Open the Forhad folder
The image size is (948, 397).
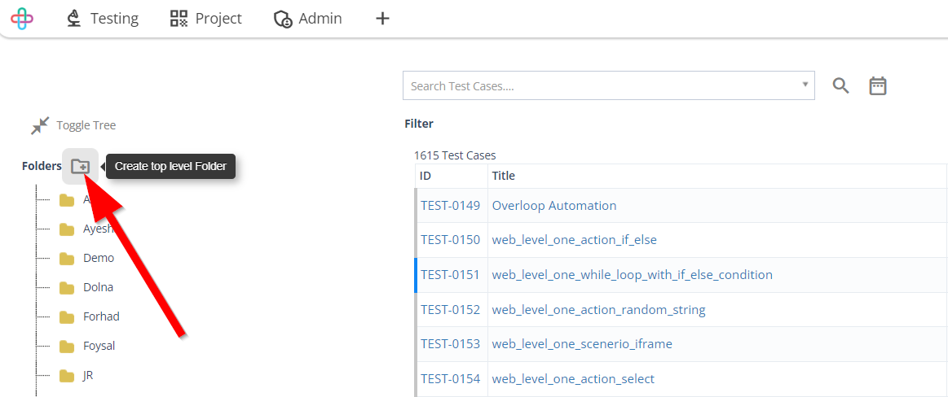[101, 316]
